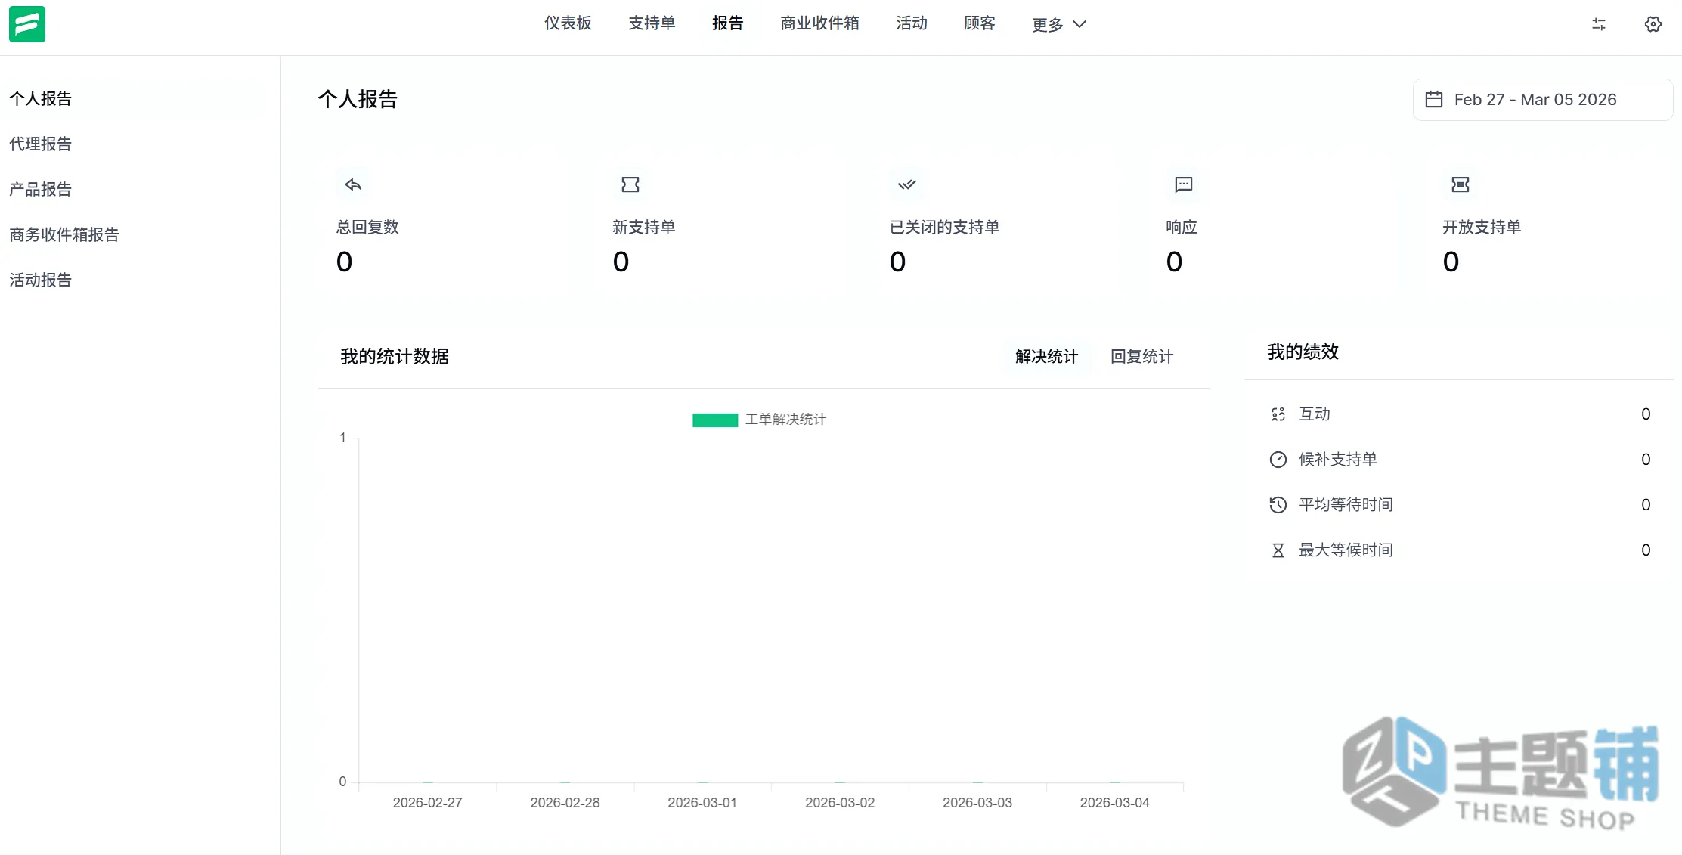Open 顾客 in the top navigation
The image size is (1682, 855).
click(980, 23)
